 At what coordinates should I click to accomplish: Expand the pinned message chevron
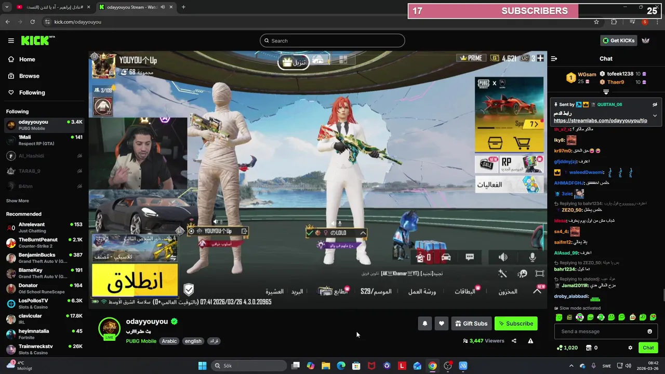(655, 115)
